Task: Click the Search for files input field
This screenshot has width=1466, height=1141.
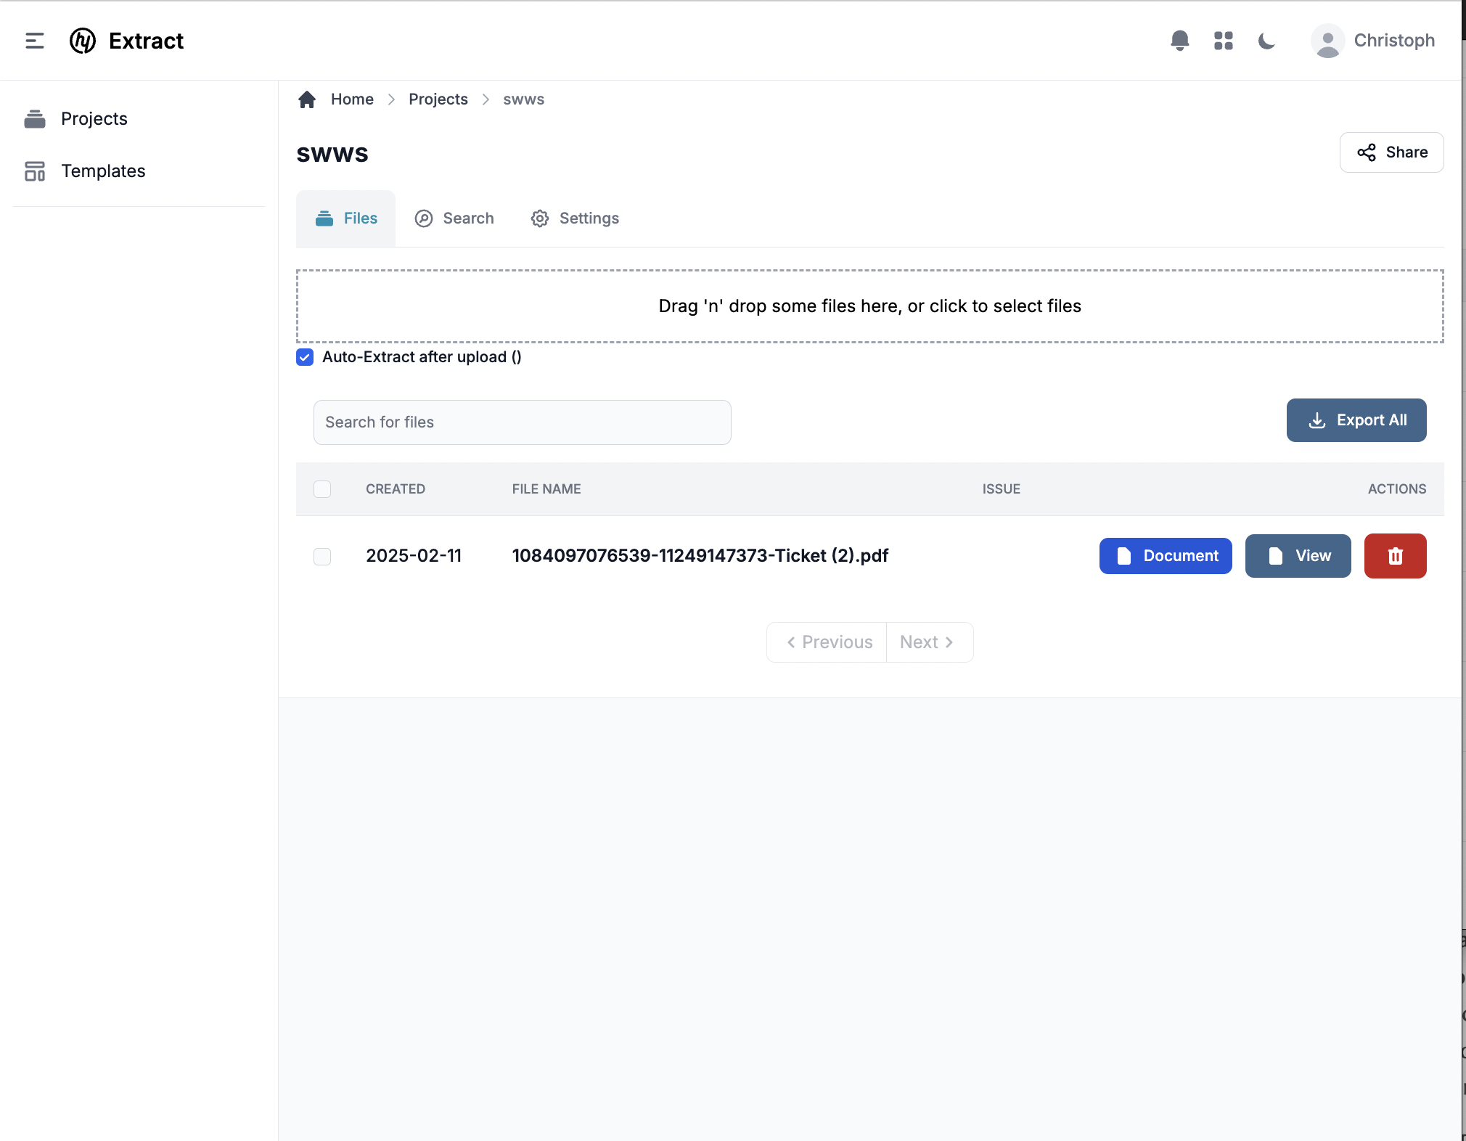Action: pos(522,422)
